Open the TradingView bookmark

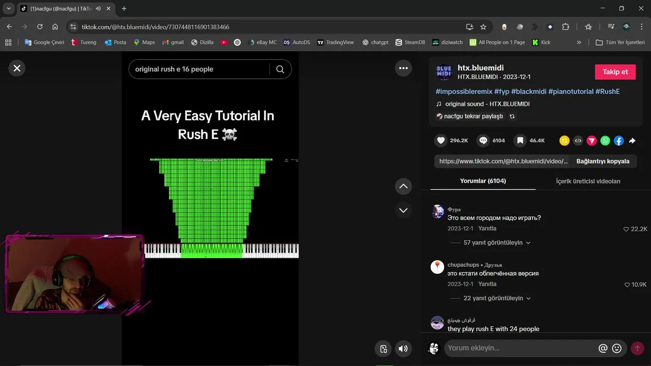click(x=335, y=42)
